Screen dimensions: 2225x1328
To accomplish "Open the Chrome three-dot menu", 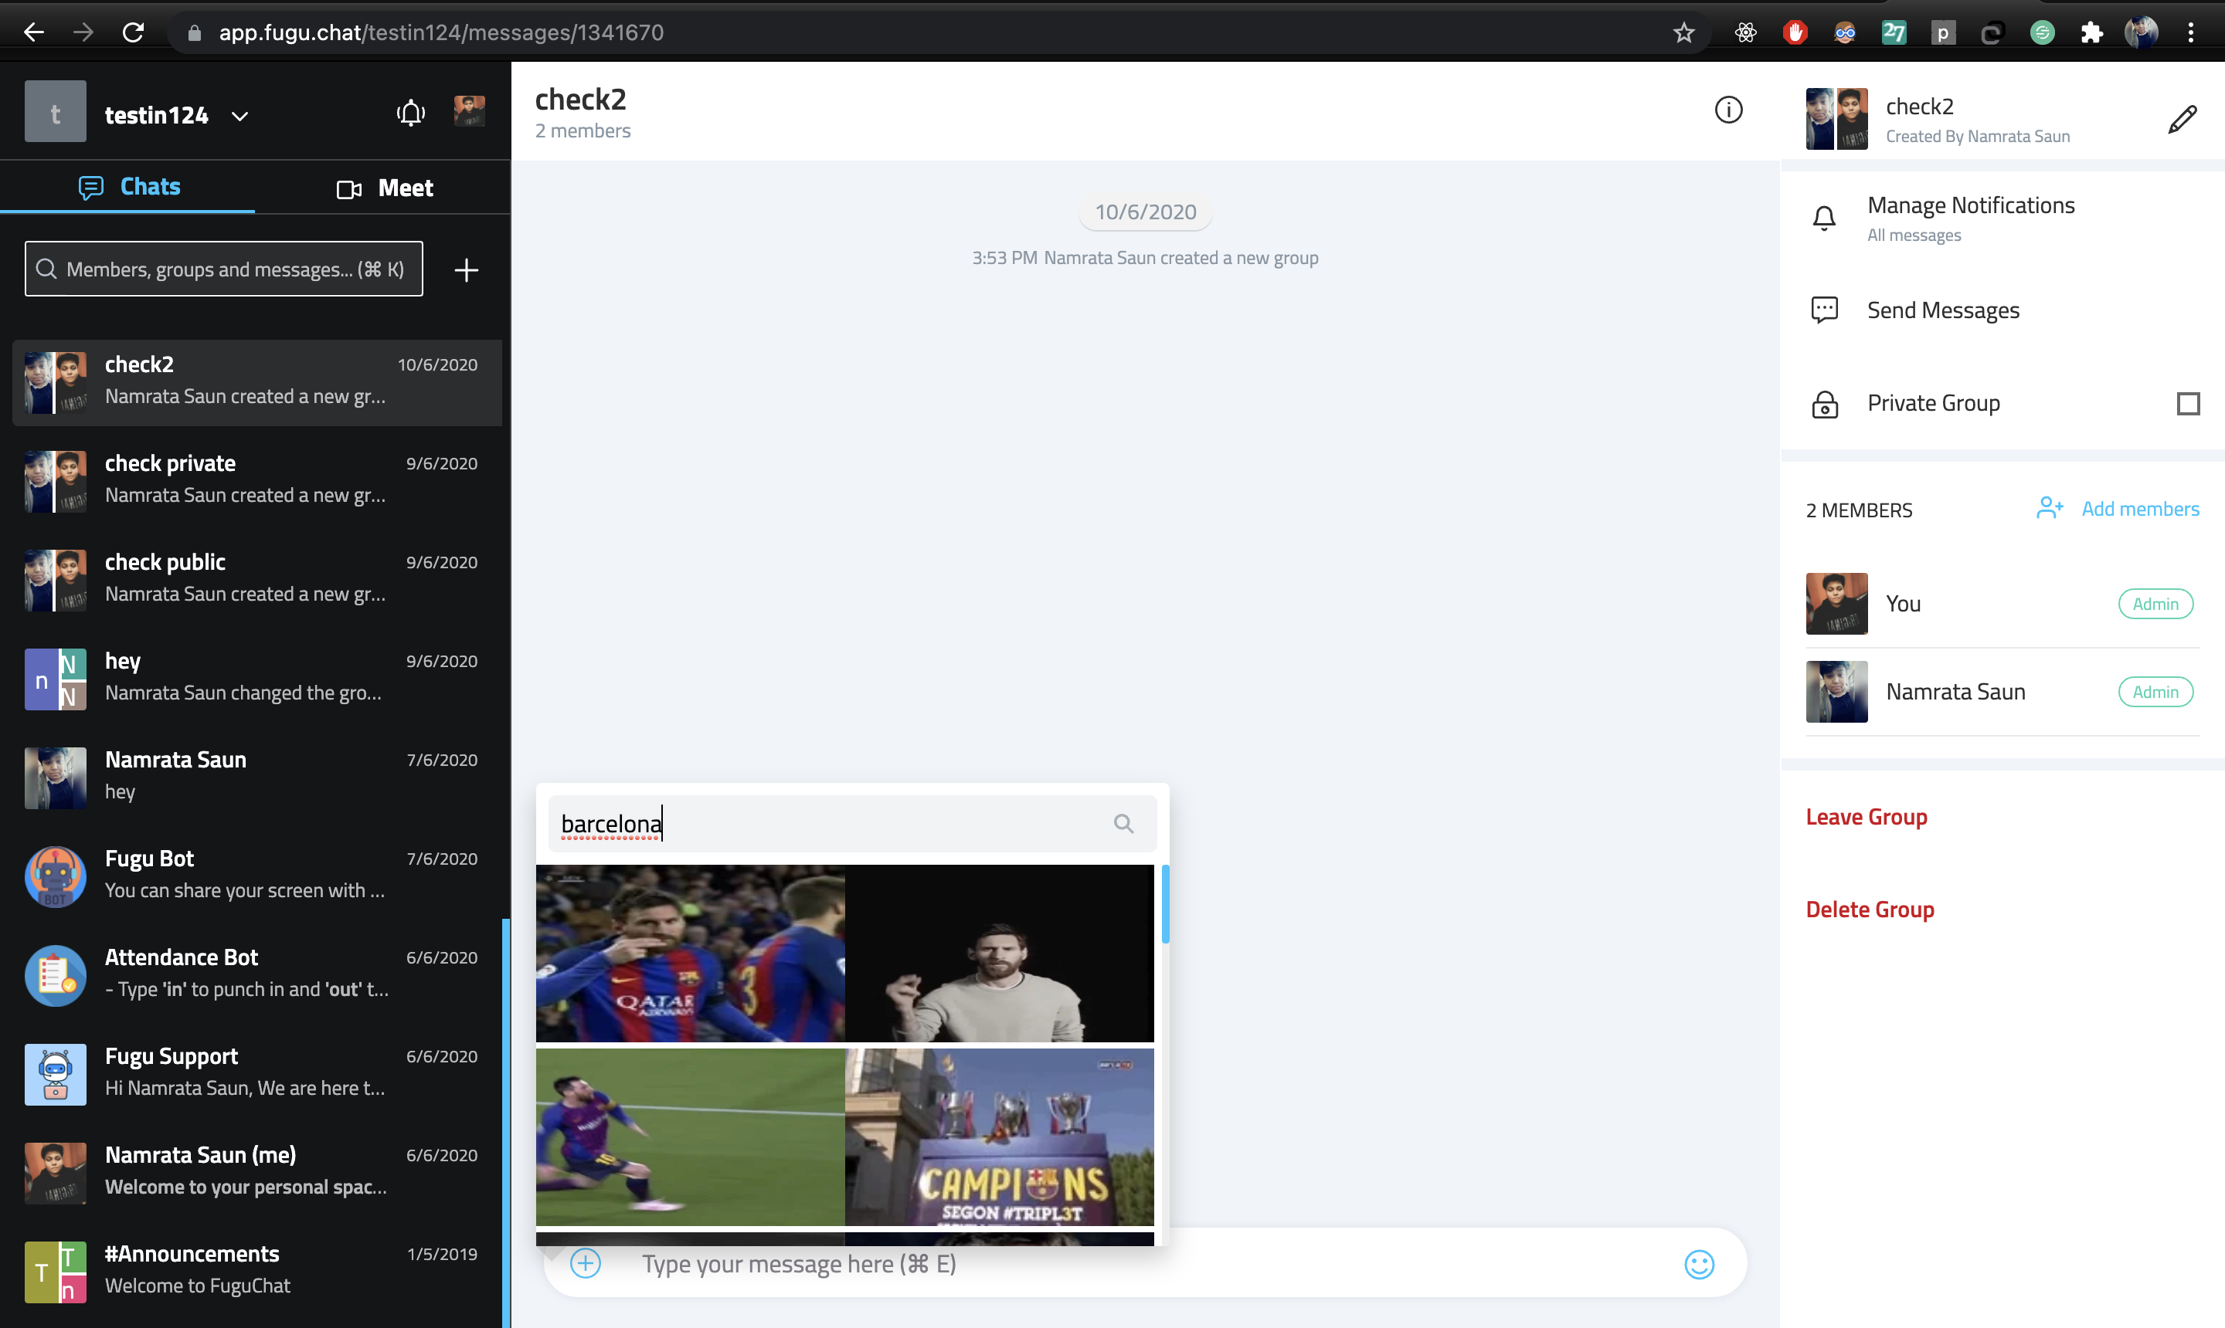I will point(2191,33).
